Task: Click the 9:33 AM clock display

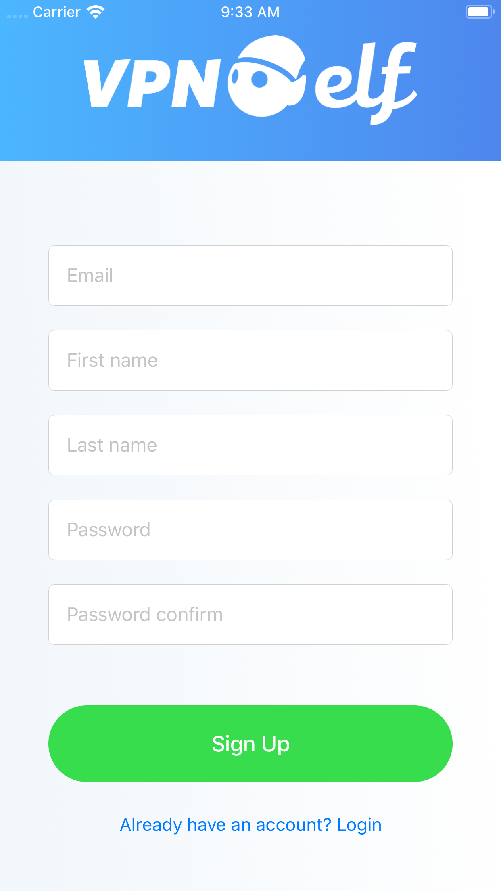Action: pos(250,12)
